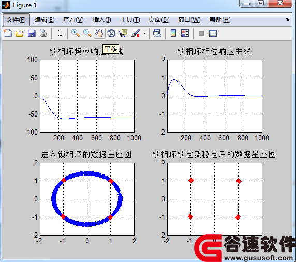Image resolution: width=296 pixels, height=262 pixels.
Task: Open the 插入(I) menu
Action: pyautogui.click(x=102, y=20)
